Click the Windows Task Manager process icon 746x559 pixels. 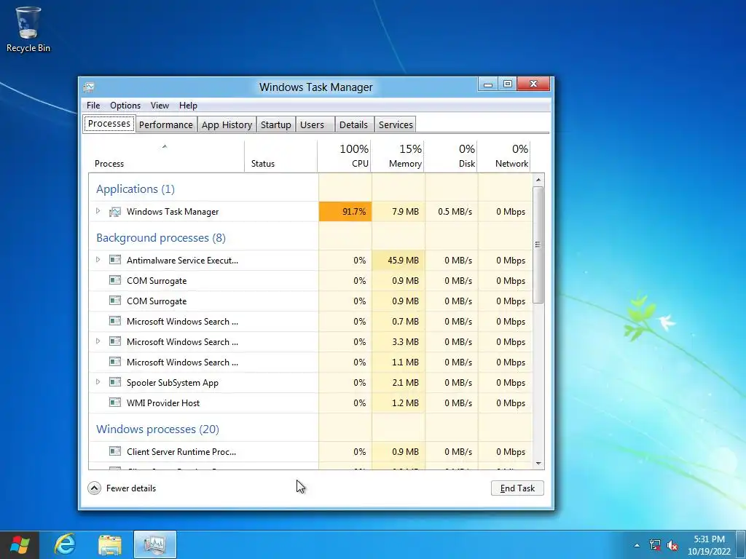pyautogui.click(x=114, y=212)
